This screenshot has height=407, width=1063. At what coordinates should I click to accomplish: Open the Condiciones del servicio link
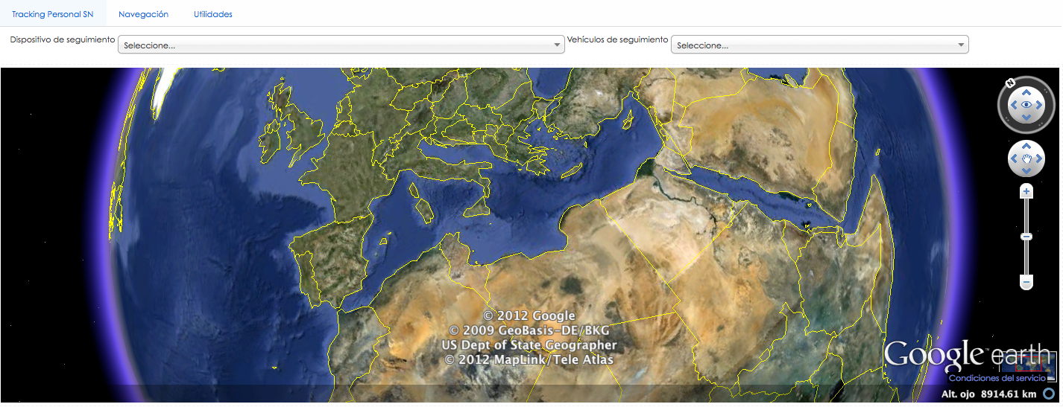(x=997, y=378)
